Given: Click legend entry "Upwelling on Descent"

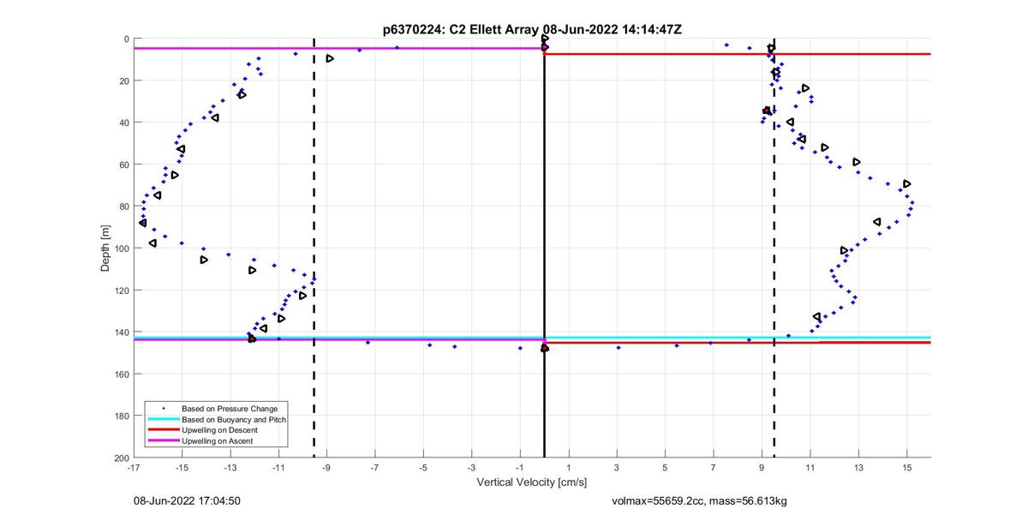Looking at the screenshot, I should 220,430.
